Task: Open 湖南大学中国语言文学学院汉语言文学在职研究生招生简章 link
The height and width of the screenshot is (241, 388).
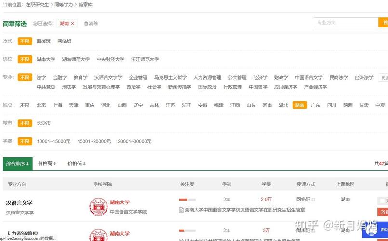Action: pyautogui.click(x=245, y=210)
